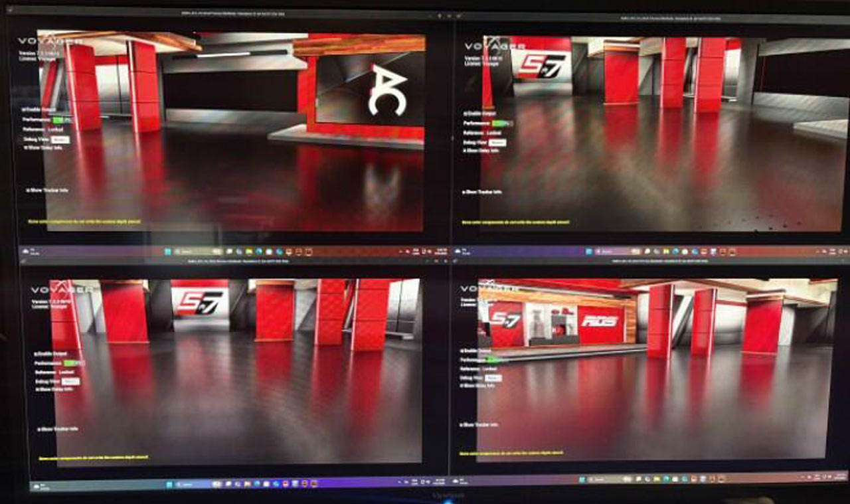Click 'Reference: Locked' text in top-left window
Screen dimensions: 850x504
tap(43, 129)
